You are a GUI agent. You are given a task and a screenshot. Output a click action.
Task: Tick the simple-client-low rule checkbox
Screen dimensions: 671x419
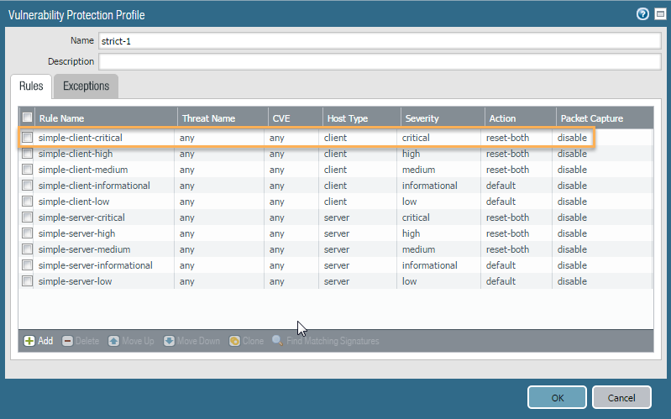[x=28, y=202]
